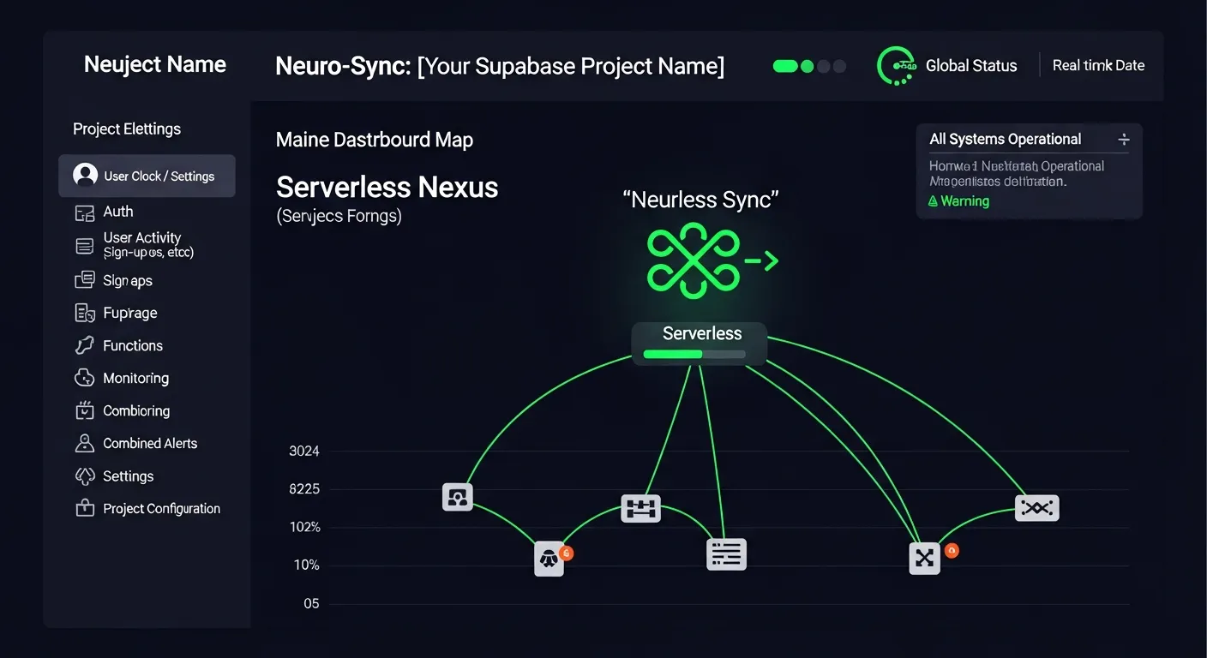Select the rightmost zigzag node on map
This screenshot has height=658, width=1207.
tap(1036, 508)
